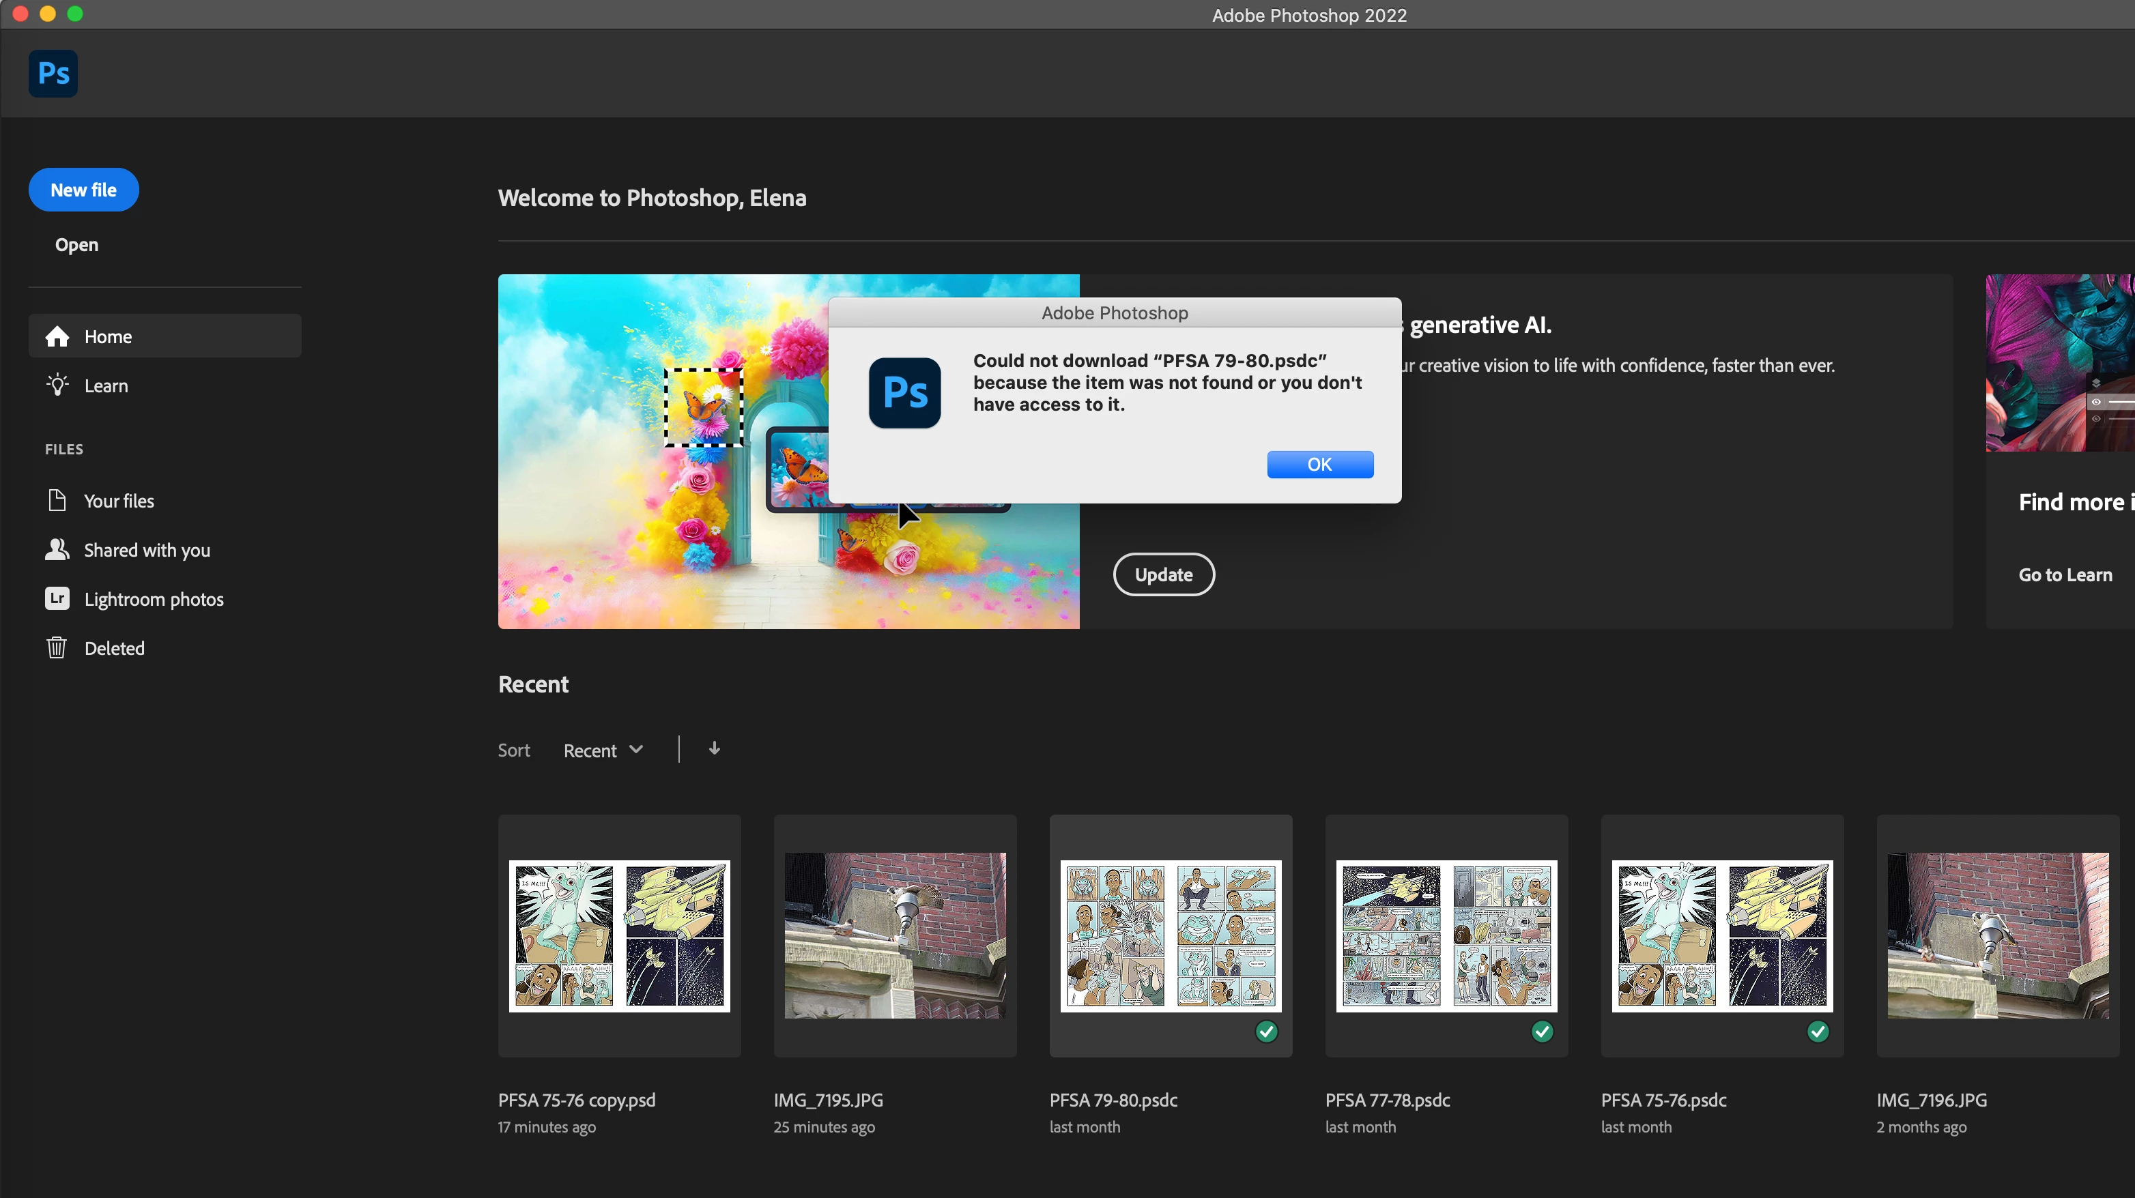Click the New file button
Screen dimensions: 2135x1198
84,190
